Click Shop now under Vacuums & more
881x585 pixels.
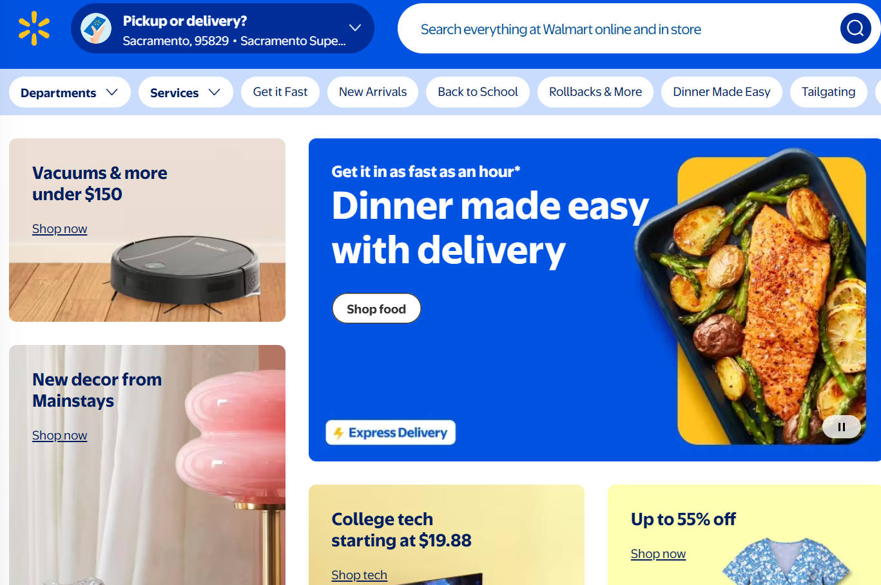(59, 229)
